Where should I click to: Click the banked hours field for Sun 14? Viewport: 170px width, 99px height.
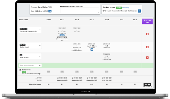(48, 72)
